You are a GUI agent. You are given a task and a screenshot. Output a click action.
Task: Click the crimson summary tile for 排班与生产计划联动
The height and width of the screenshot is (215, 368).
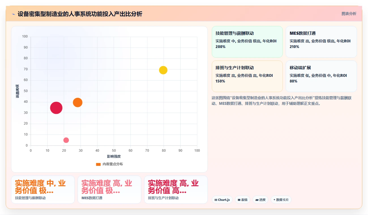click(x=176, y=190)
